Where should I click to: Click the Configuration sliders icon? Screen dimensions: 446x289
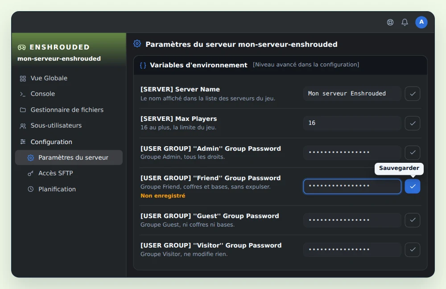(x=23, y=142)
